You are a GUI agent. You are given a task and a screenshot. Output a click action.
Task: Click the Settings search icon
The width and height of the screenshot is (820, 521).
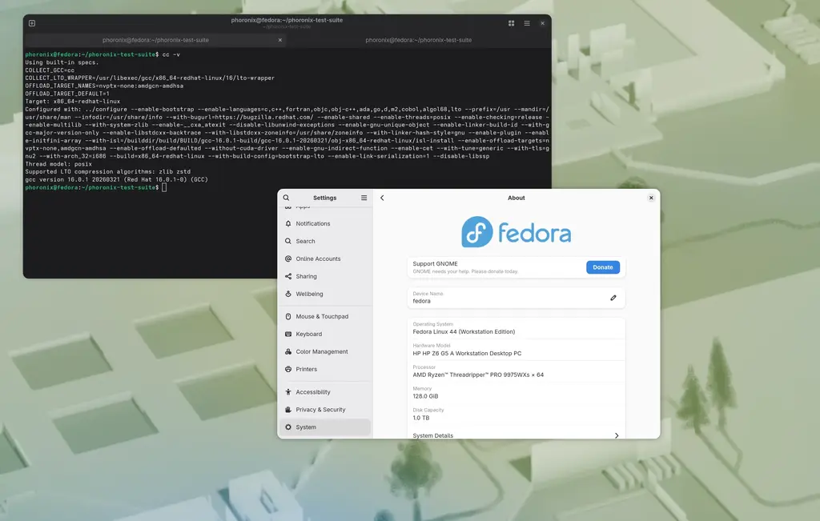click(286, 198)
